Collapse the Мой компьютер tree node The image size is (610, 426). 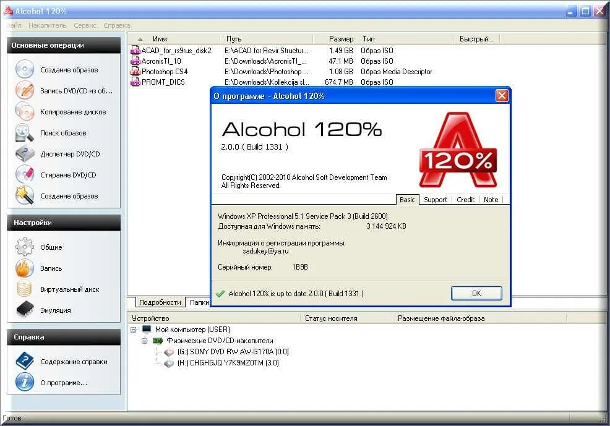pos(134,330)
